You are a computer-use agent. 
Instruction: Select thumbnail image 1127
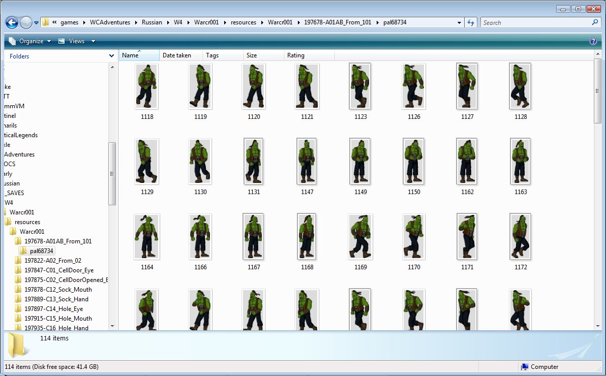(467, 86)
